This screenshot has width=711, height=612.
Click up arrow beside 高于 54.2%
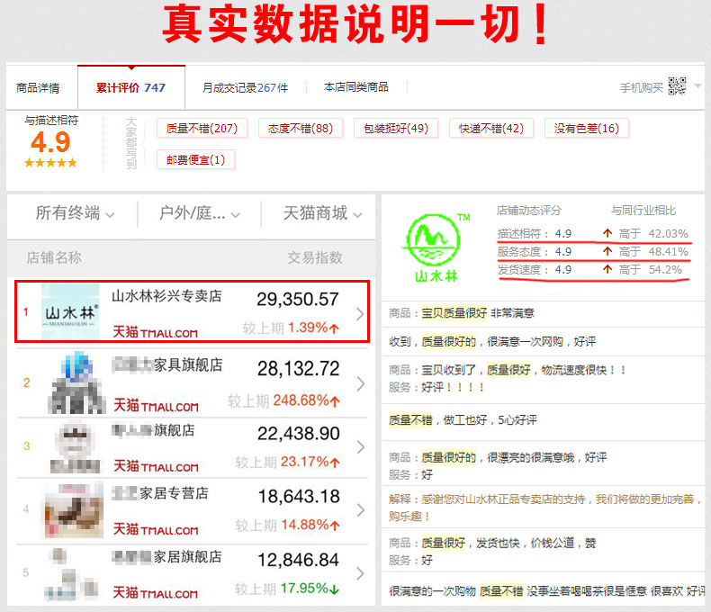[607, 269]
